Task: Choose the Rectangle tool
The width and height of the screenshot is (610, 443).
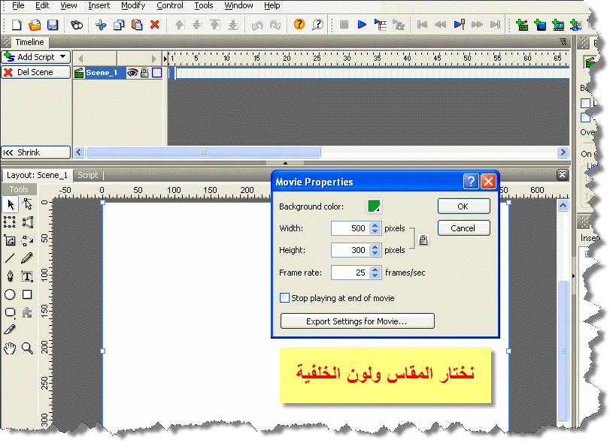Action: click(27, 295)
